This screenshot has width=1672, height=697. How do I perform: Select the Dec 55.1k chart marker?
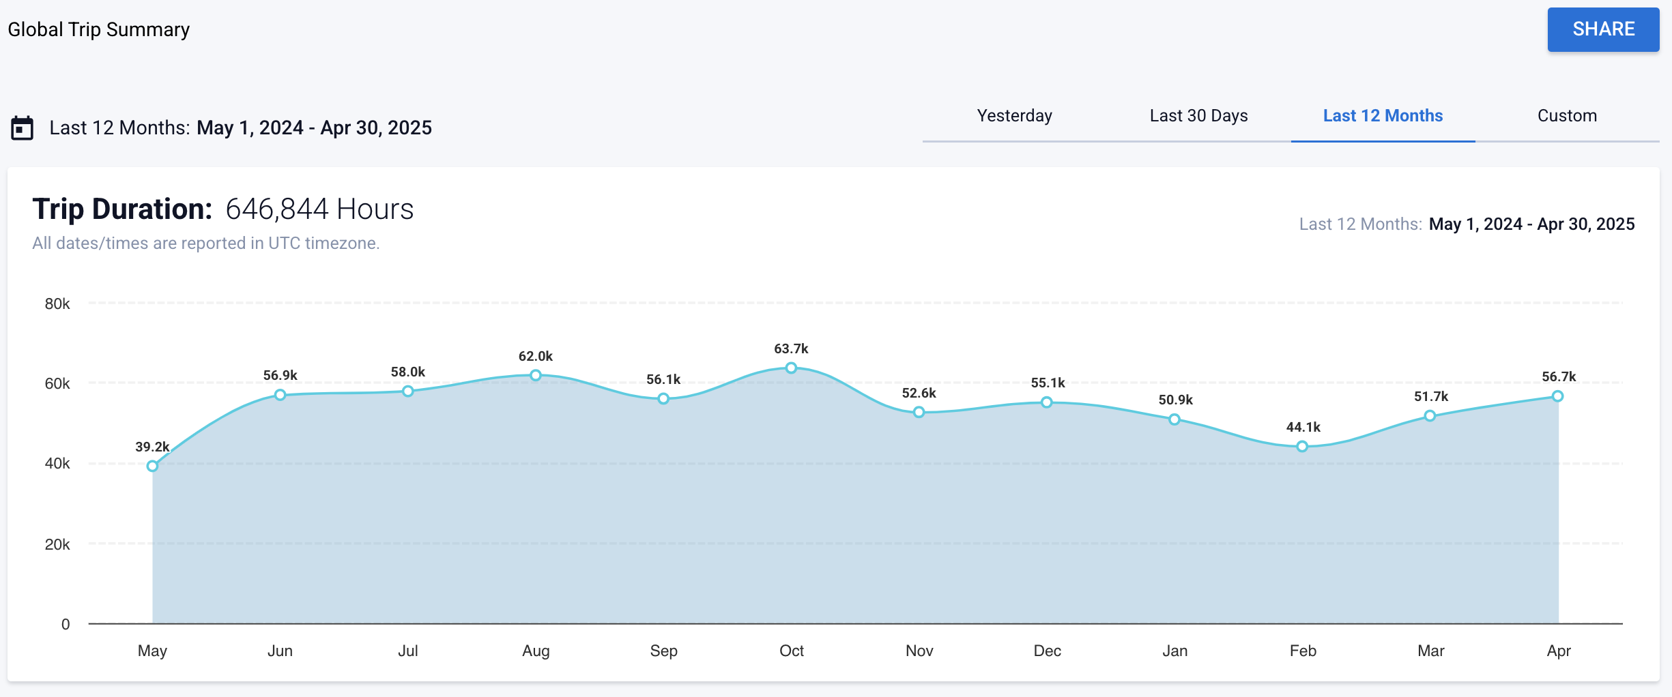1047,402
